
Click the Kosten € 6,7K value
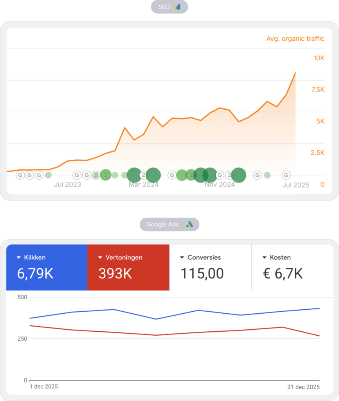pos(283,274)
